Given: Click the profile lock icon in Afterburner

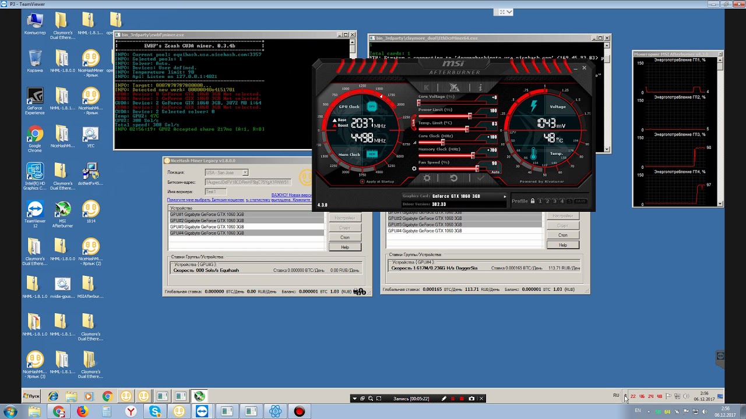Looking at the screenshot, I should click(x=532, y=201).
